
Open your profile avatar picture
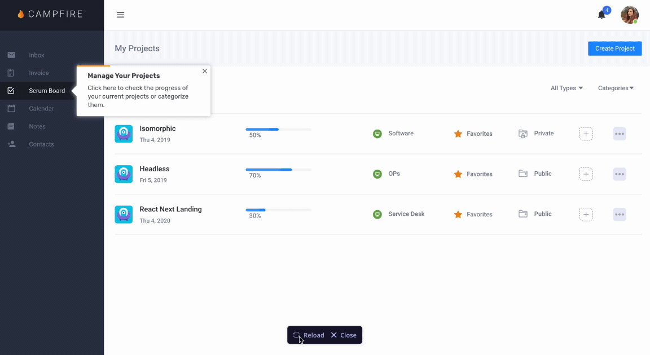[x=630, y=15]
